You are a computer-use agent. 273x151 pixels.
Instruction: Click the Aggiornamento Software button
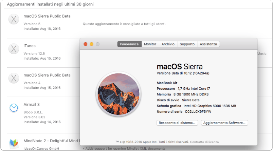224,123
